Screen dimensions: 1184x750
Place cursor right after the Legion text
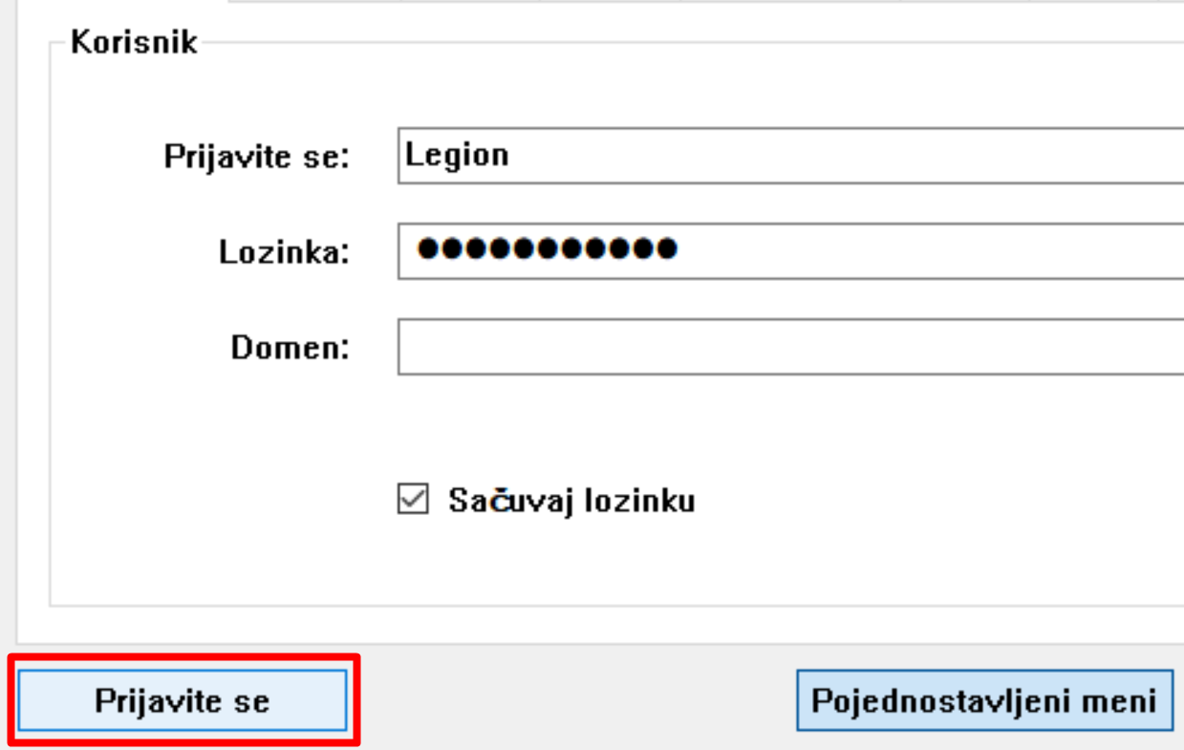pos(512,155)
